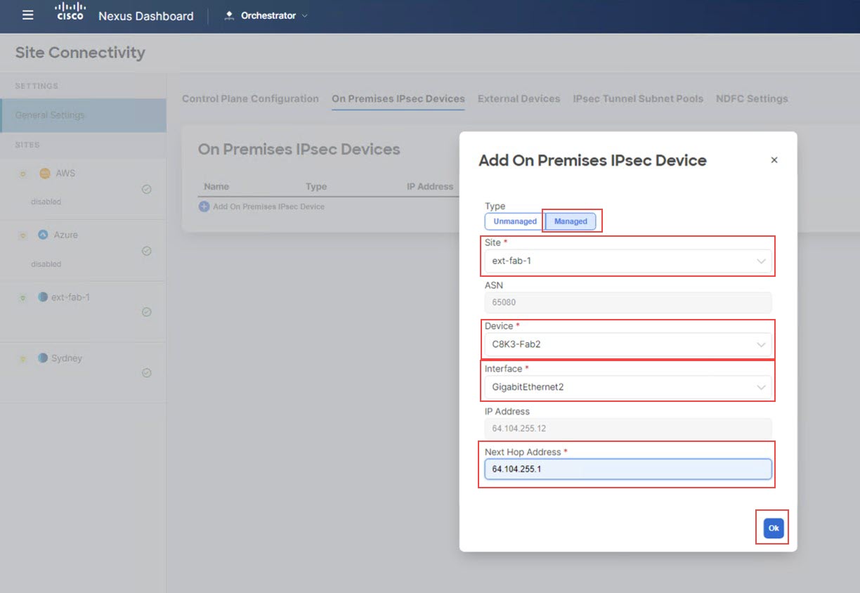The height and width of the screenshot is (593, 860).
Task: Click the AWS status check icon
Action: [x=147, y=189]
